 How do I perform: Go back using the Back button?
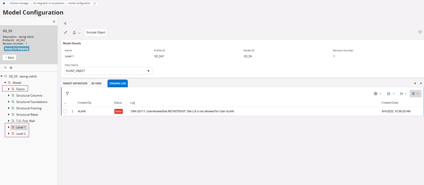[10, 57]
